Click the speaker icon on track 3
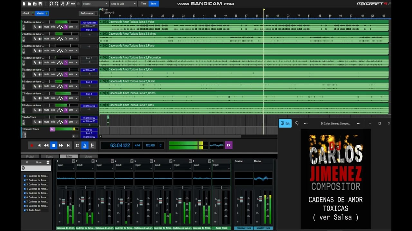The width and height of the screenshot is (412, 231). tap(40, 51)
